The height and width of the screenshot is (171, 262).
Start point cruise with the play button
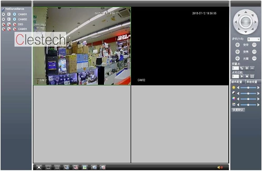pyautogui.click(x=242, y=76)
